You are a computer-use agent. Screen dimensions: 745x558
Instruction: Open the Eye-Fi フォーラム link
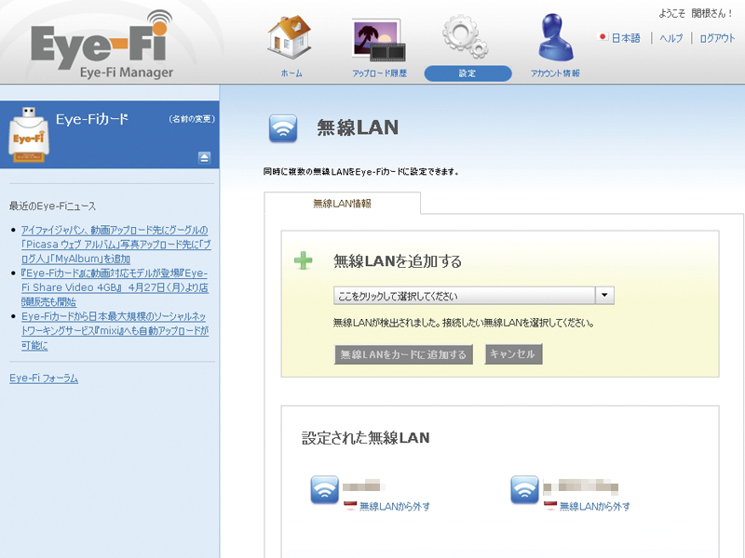pyautogui.click(x=42, y=378)
